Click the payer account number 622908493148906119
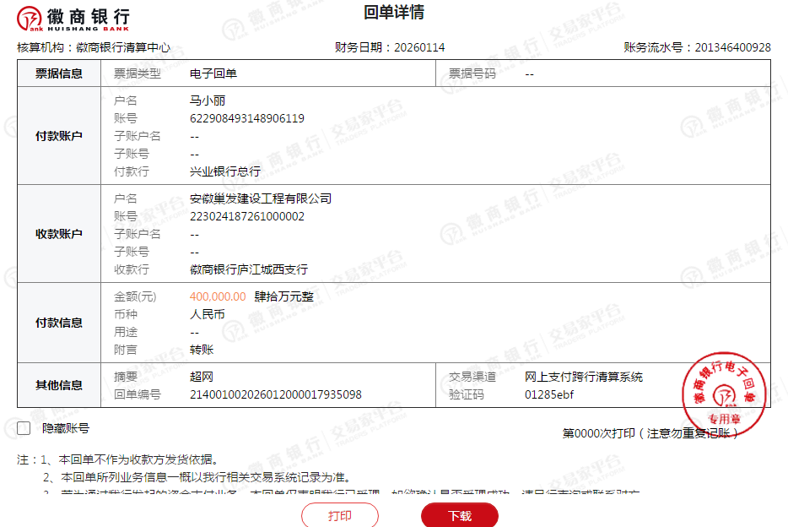Image resolution: width=788 pixels, height=527 pixels. (x=247, y=118)
